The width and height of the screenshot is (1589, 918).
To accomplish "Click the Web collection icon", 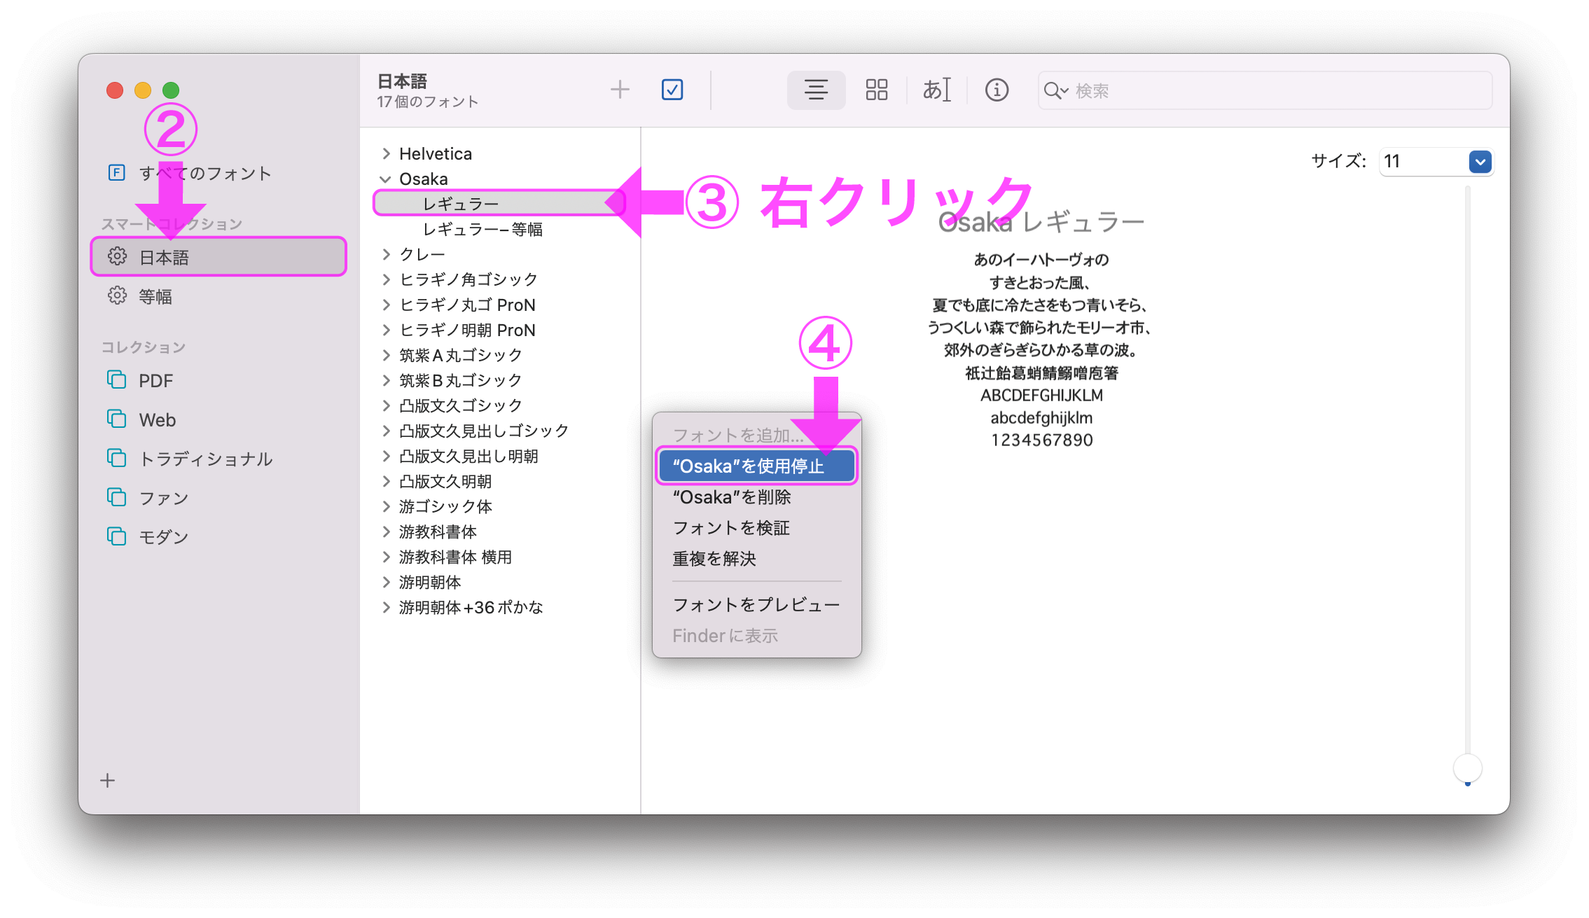I will (x=116, y=419).
